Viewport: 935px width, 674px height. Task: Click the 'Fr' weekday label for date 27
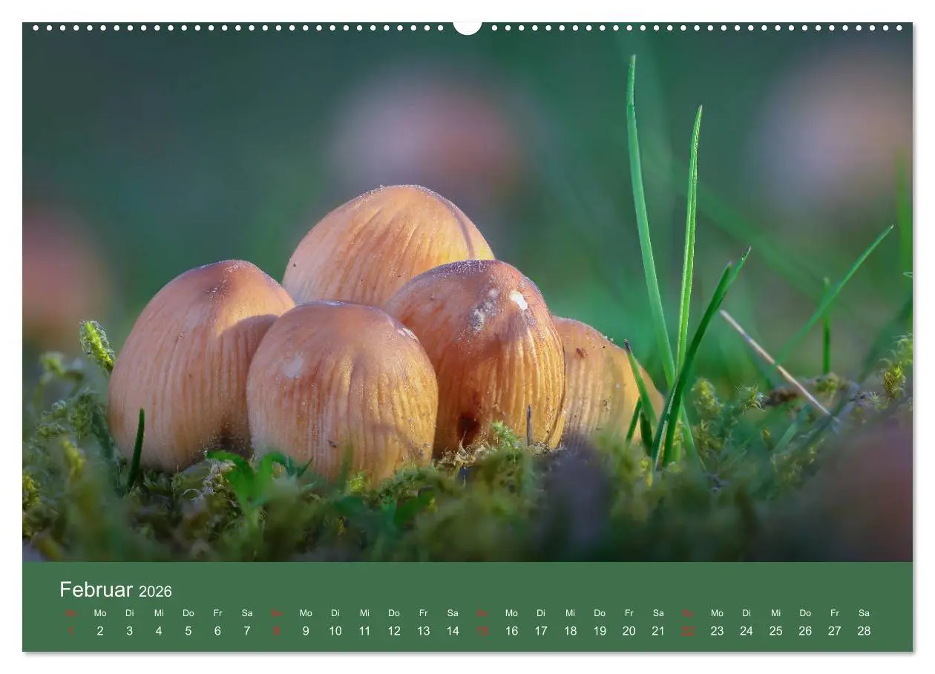click(835, 613)
